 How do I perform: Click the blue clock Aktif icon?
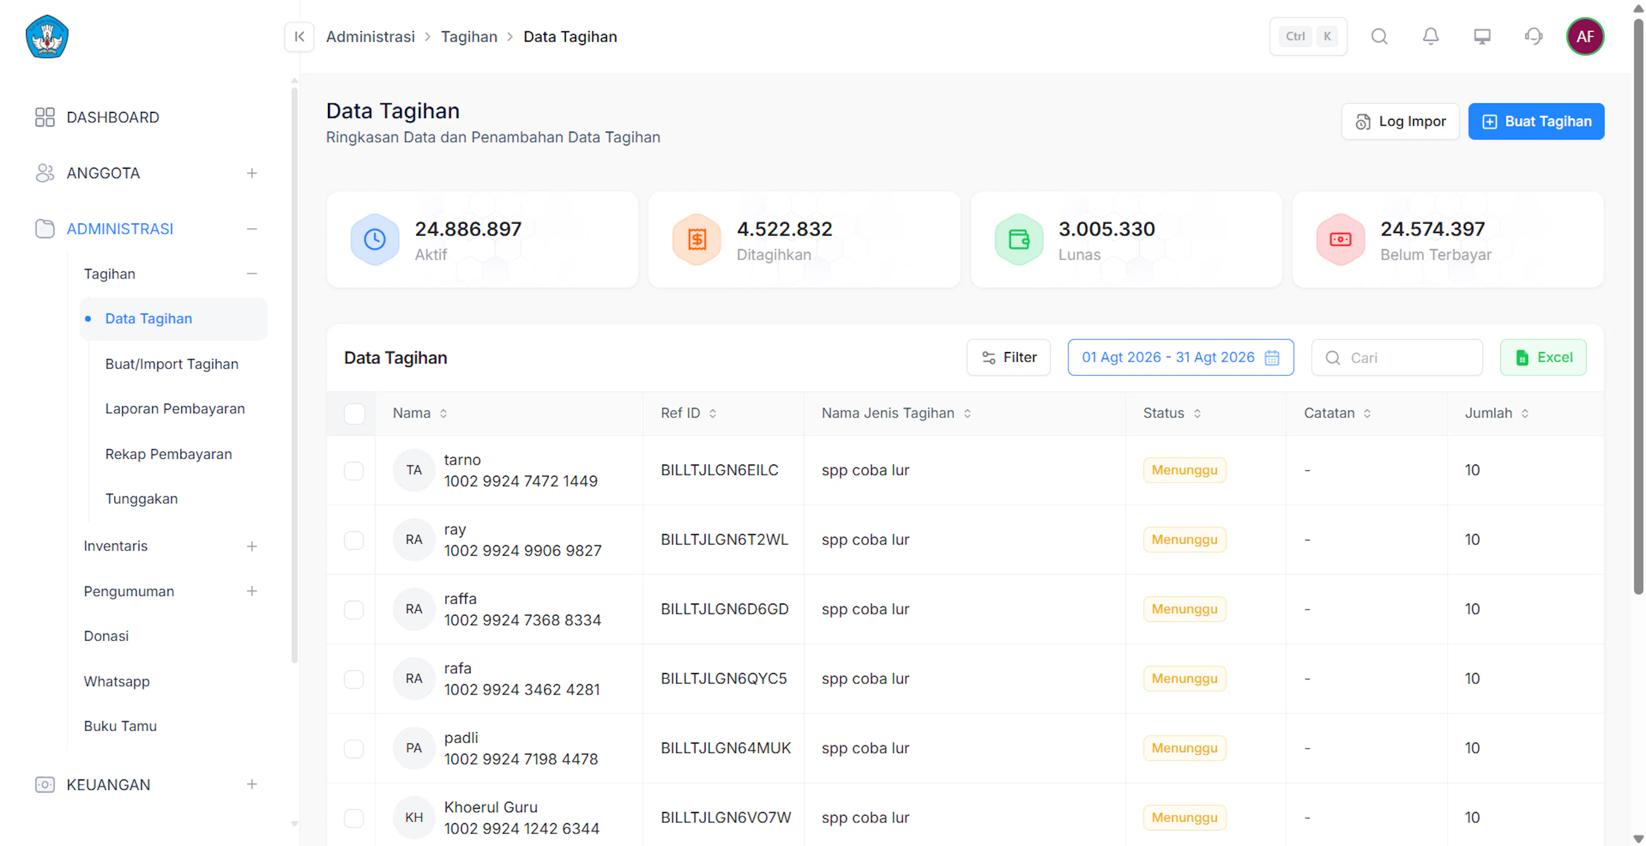click(x=375, y=239)
